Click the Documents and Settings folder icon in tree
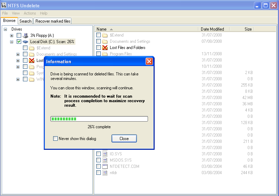Screen dimensions: 279x196 point(32,54)
